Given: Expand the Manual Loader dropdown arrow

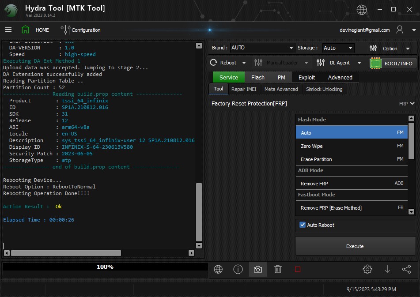Looking at the screenshot, I should point(306,63).
